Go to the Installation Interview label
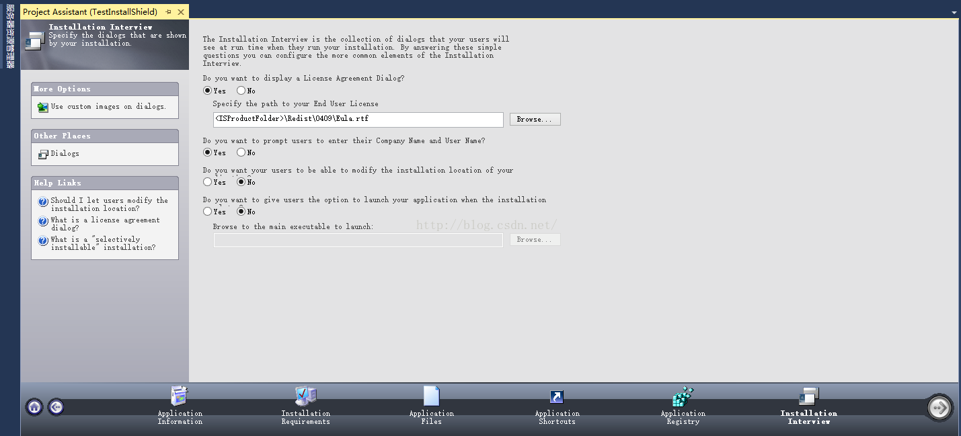 pos(808,418)
